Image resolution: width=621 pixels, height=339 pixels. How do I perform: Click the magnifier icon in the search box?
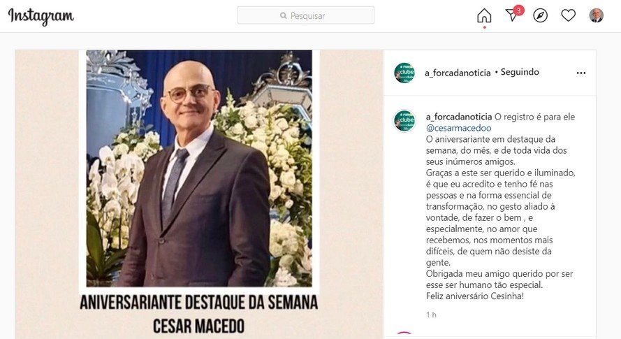283,15
